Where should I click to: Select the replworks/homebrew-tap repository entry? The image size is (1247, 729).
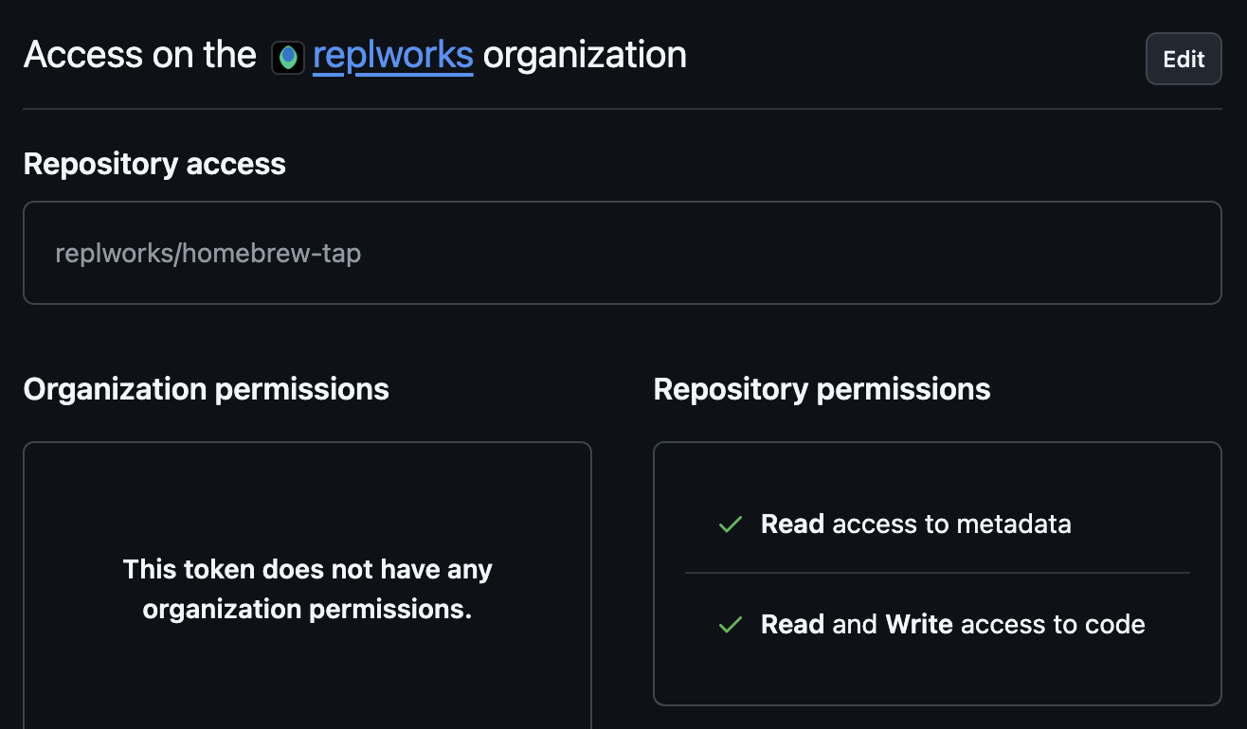coord(622,253)
